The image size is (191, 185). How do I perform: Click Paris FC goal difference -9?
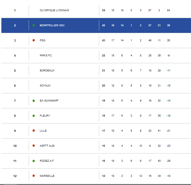click(x=169, y=55)
